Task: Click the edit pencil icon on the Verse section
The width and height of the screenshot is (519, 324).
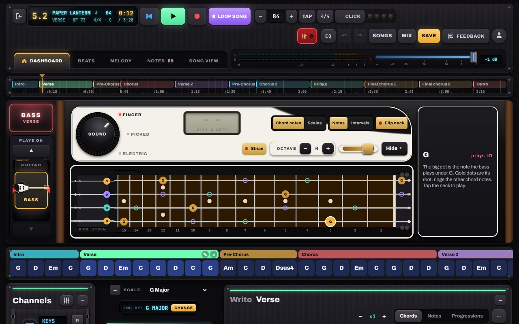Action: 206,254
